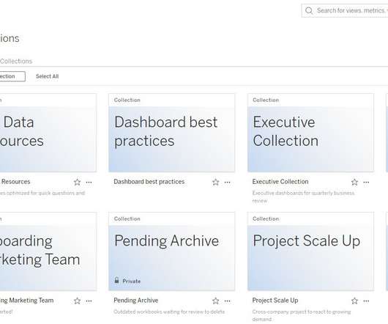
Task: Open the Pending Archive thumbnail
Action: click(172, 251)
